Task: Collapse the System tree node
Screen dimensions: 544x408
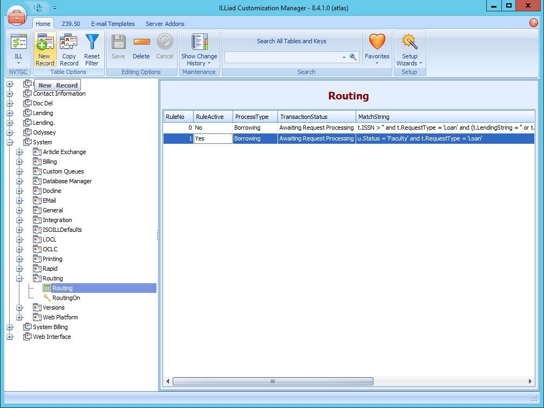Action: (9, 142)
